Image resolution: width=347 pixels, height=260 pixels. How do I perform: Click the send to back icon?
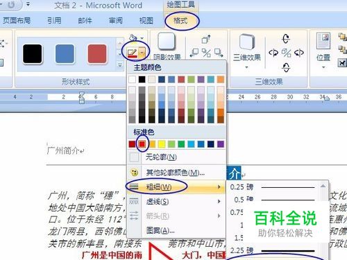[x=342, y=49]
